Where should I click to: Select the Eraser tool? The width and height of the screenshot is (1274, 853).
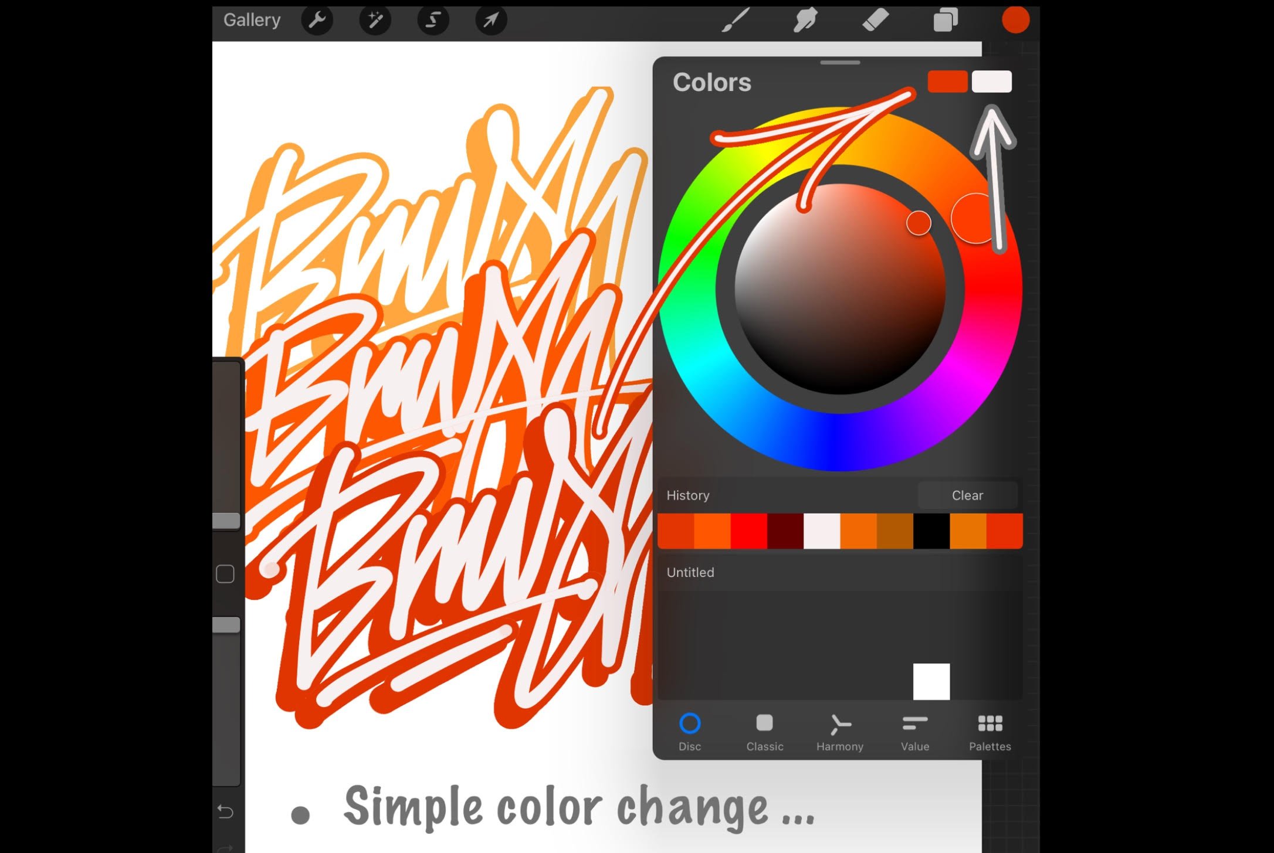[874, 20]
